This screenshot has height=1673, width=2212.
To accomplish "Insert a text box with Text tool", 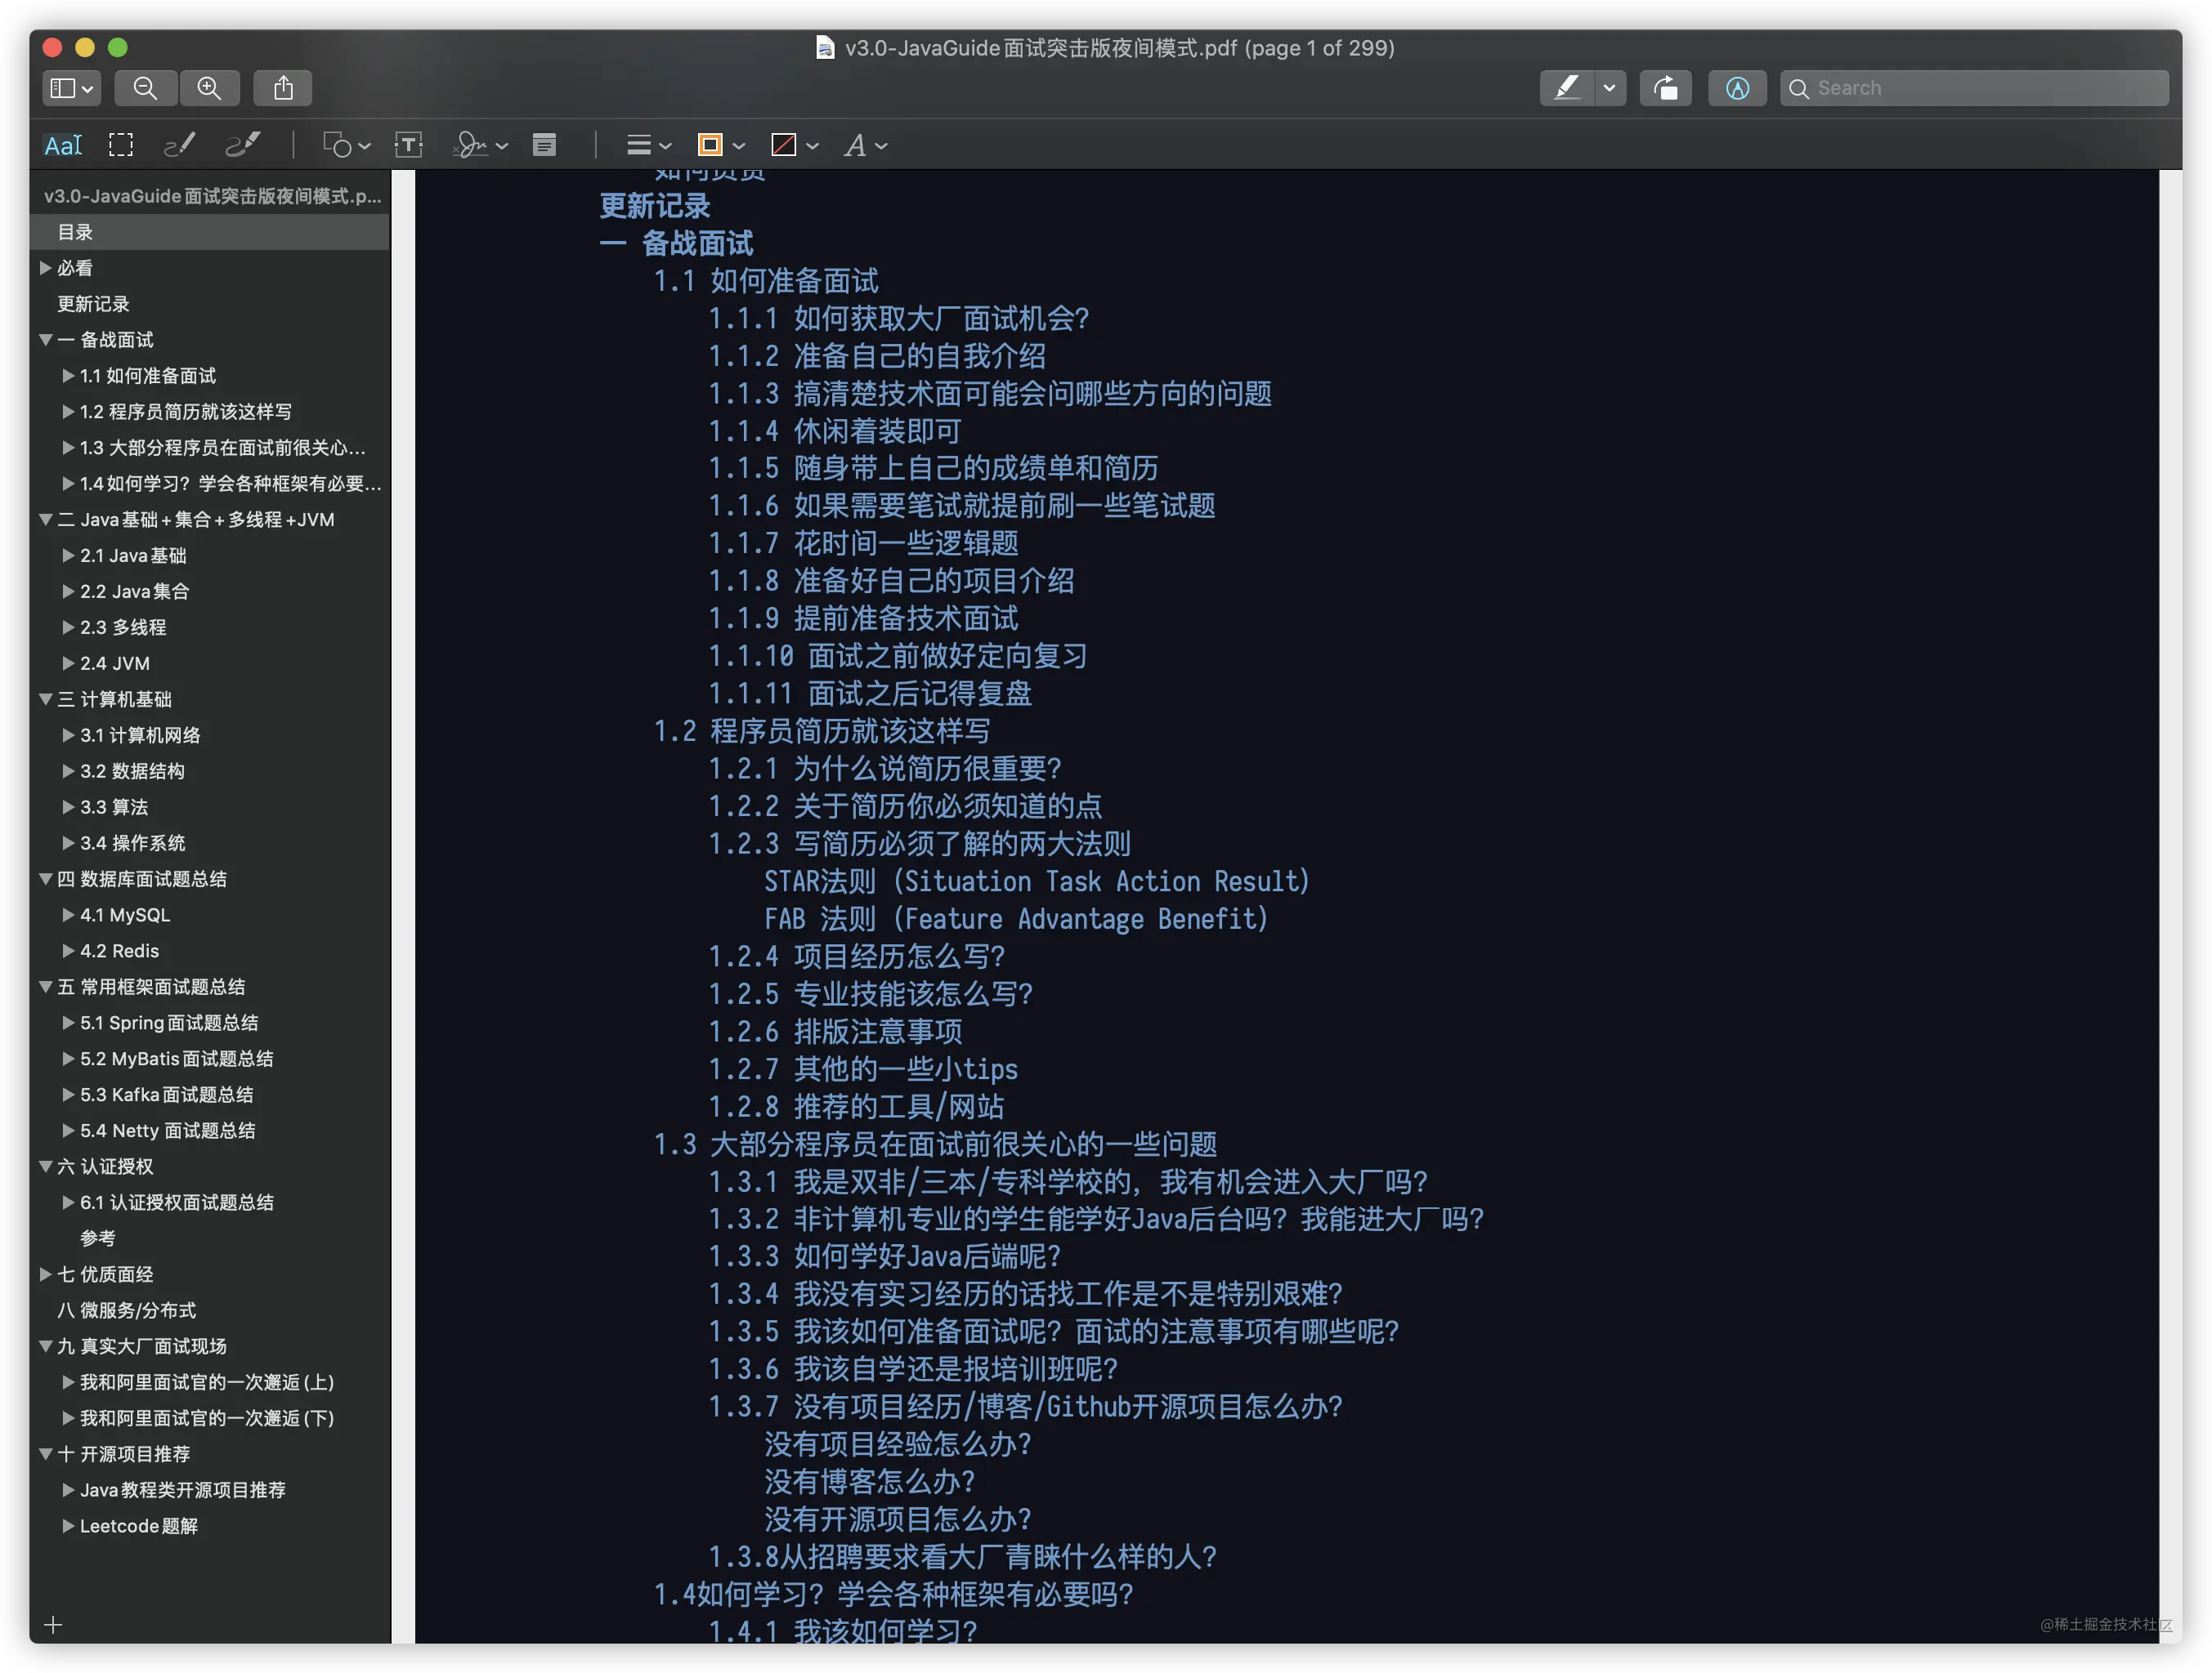I will tap(408, 146).
